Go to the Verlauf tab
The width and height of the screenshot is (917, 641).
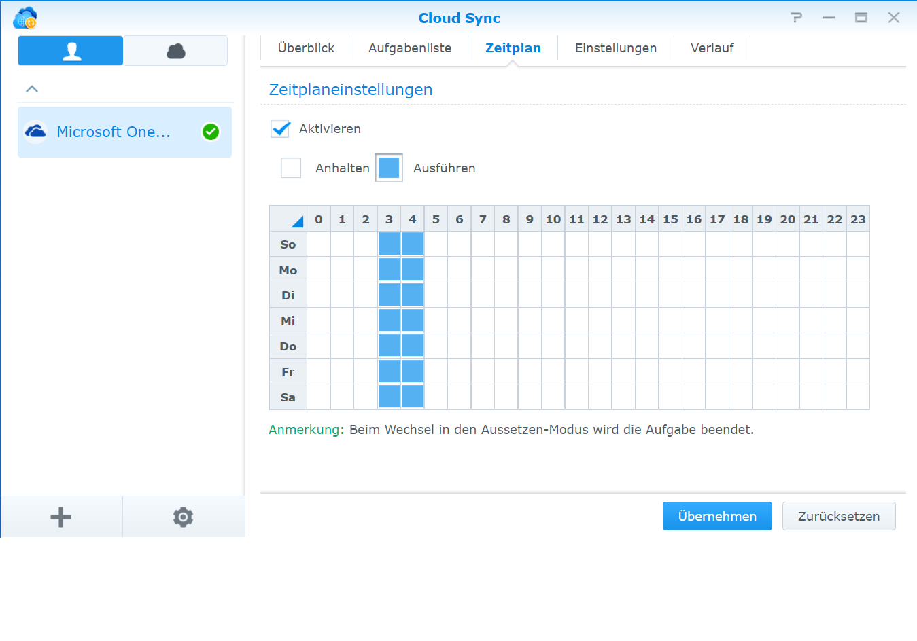(712, 48)
